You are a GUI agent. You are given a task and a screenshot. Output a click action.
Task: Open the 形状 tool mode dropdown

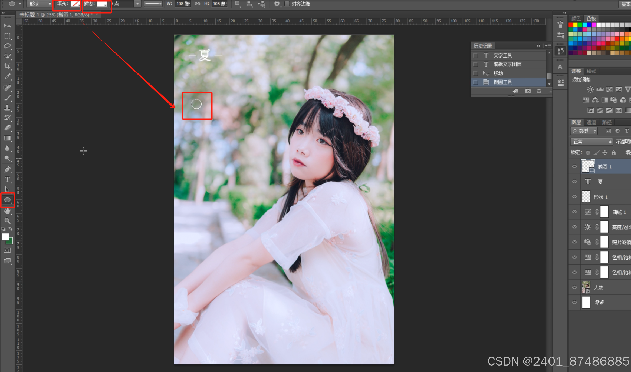[40, 4]
